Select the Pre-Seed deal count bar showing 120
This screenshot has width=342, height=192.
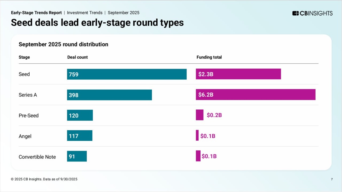80,115
